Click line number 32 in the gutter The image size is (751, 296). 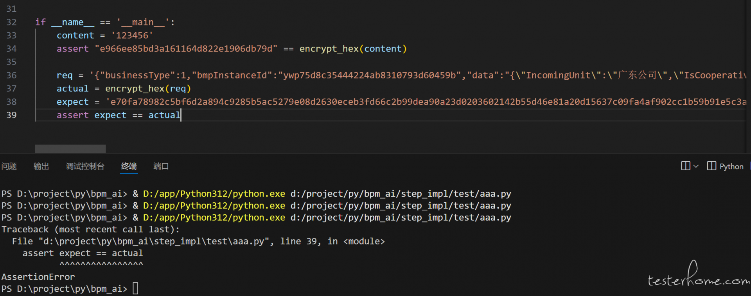tap(11, 22)
